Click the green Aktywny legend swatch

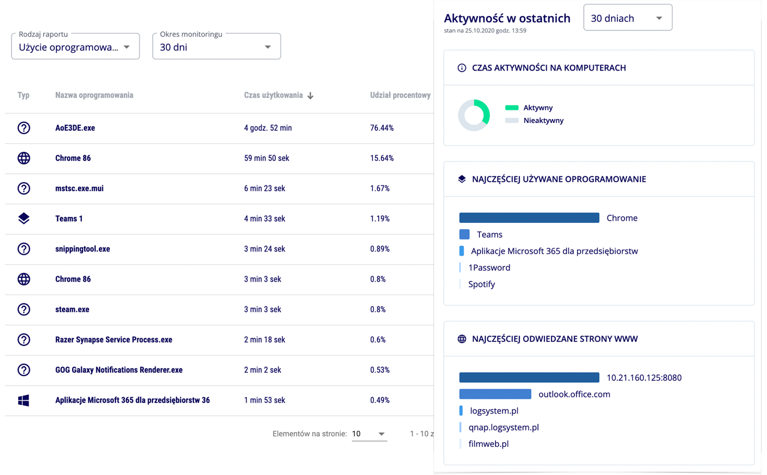tap(512, 108)
